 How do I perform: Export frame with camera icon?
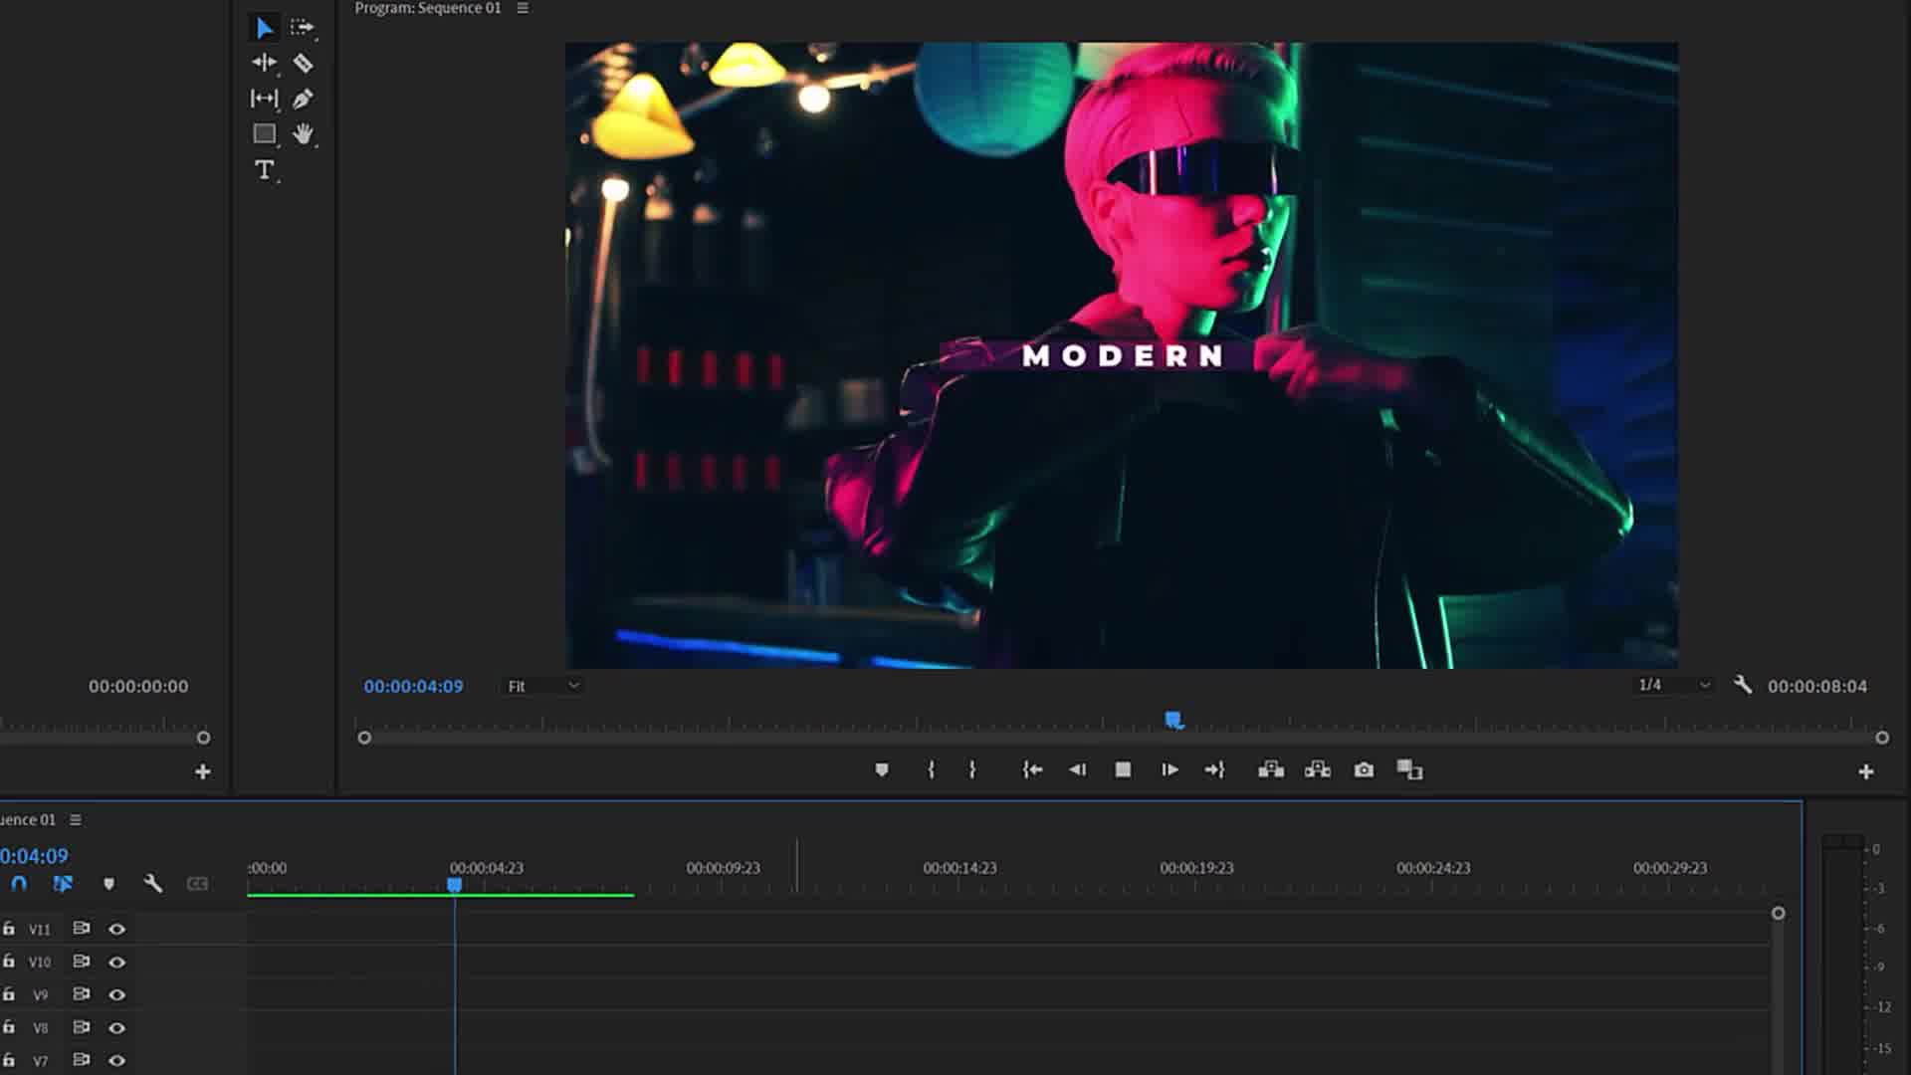click(1364, 769)
